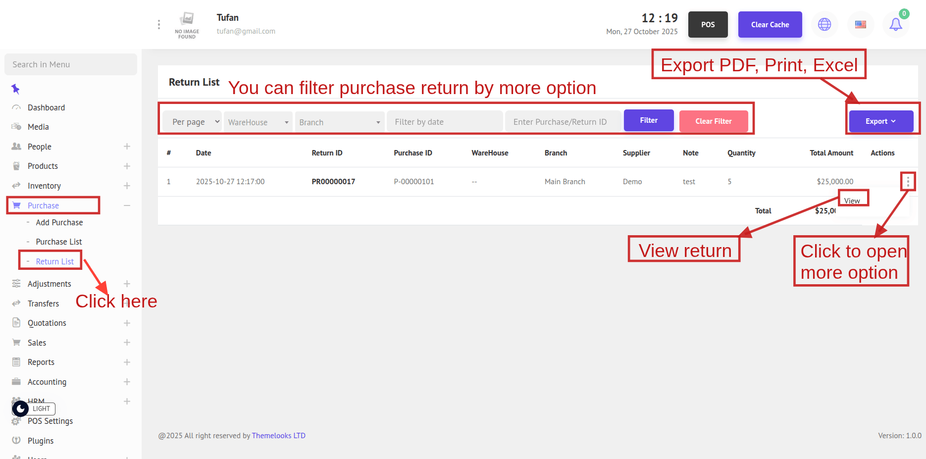Click the pin icon in the sidebar
The height and width of the screenshot is (459, 926).
pos(15,89)
